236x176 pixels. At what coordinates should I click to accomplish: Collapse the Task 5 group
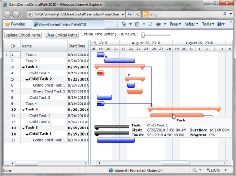click(x=23, y=110)
